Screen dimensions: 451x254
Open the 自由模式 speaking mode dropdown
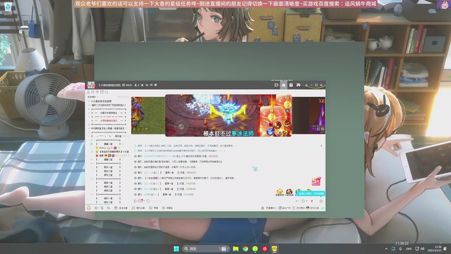click(92, 97)
